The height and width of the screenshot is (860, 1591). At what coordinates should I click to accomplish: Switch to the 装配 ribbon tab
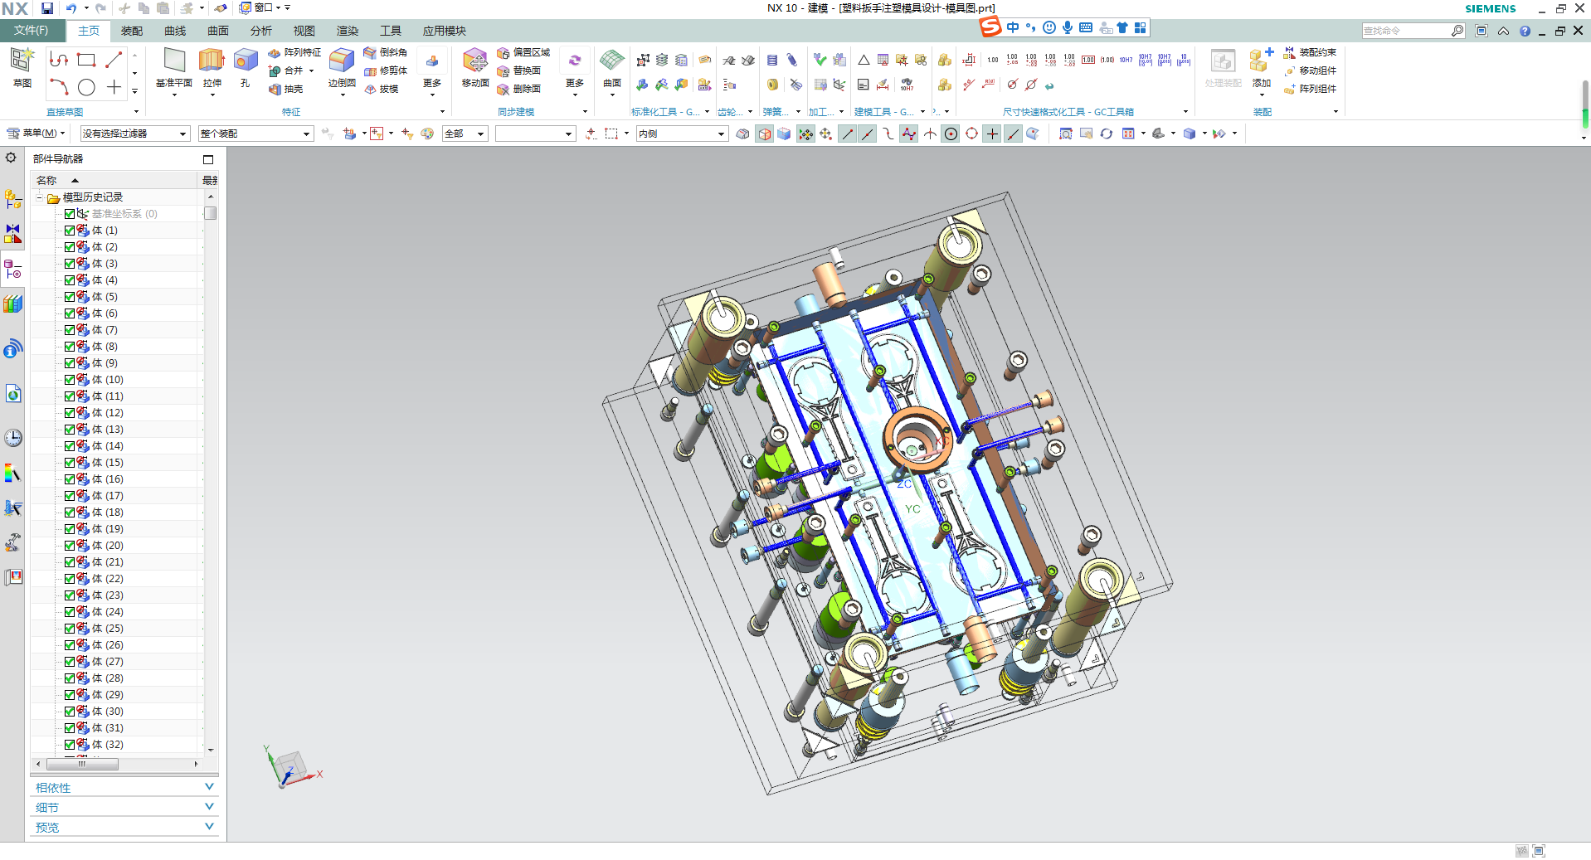pyautogui.click(x=132, y=31)
